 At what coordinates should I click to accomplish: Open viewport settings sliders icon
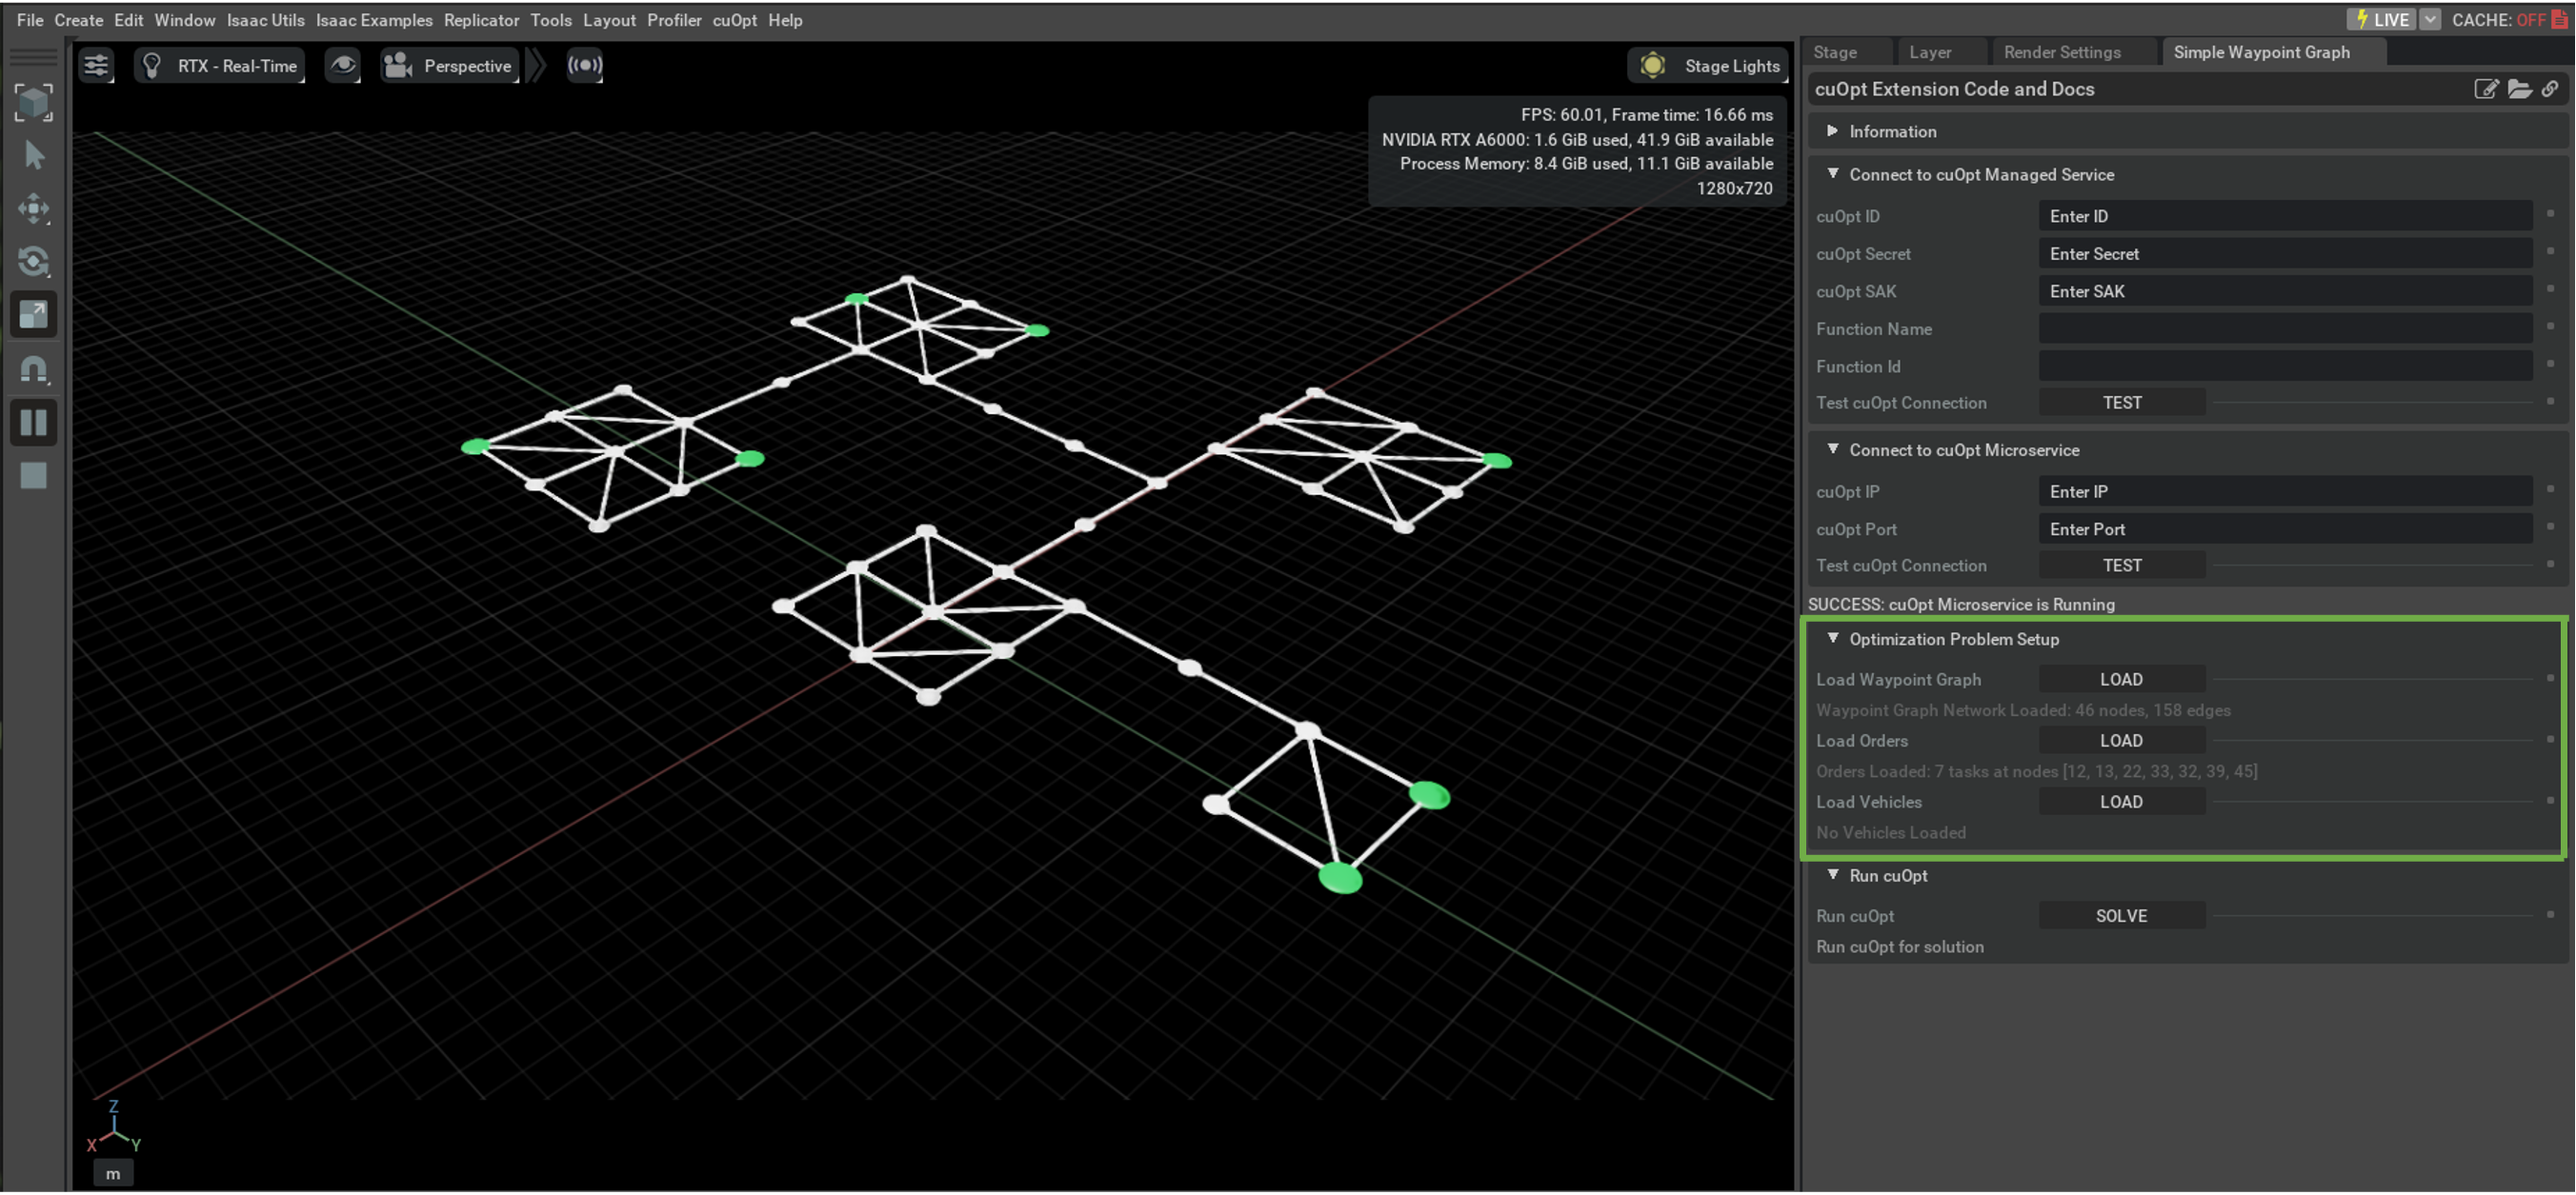96,66
